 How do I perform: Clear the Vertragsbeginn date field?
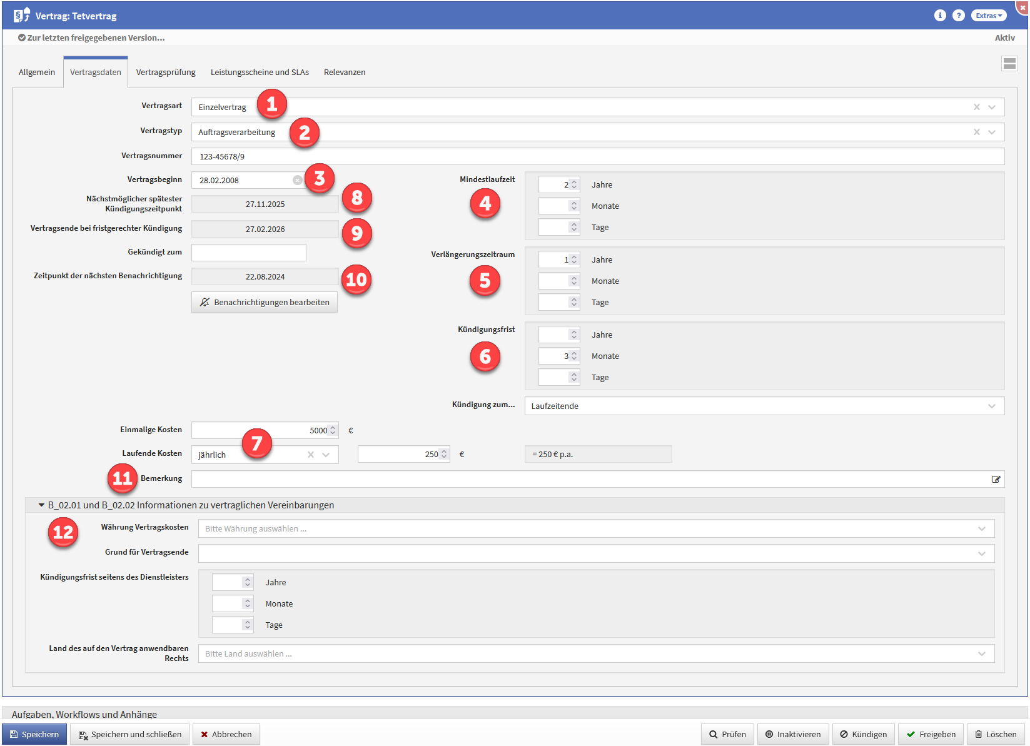[298, 180]
